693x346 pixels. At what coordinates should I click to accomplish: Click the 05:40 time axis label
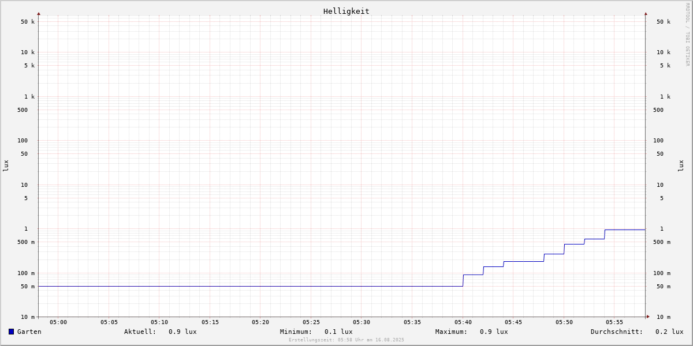coord(463,322)
